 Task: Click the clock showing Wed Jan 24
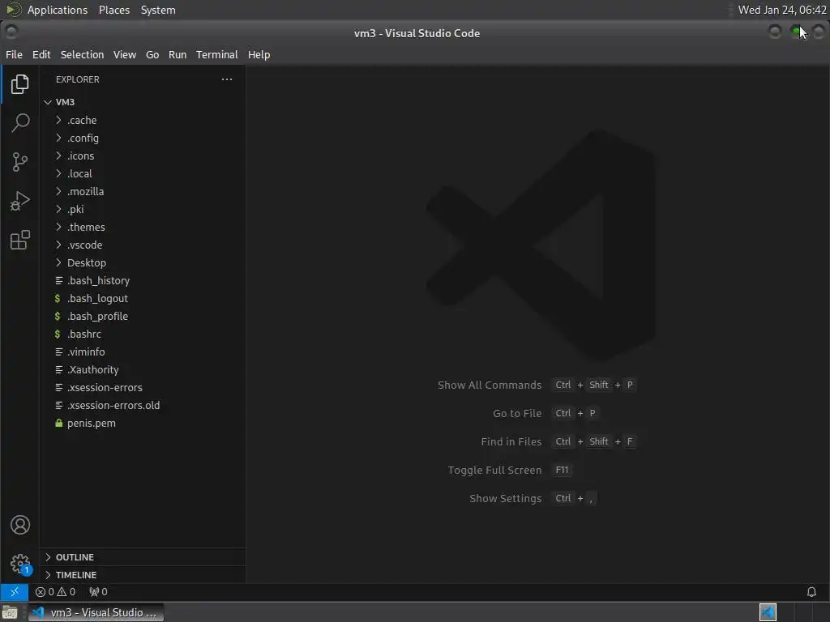click(782, 10)
